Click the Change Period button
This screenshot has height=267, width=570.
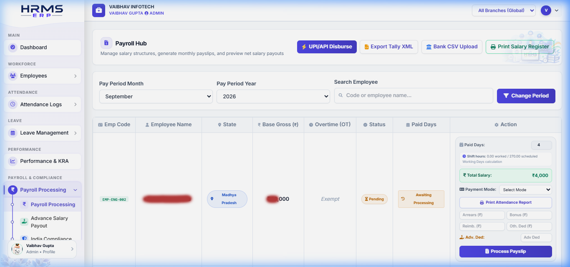click(526, 96)
